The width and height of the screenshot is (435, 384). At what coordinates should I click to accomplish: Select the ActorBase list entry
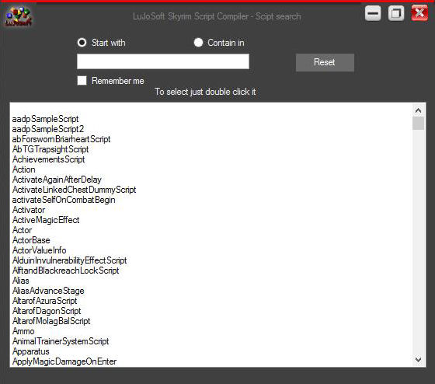[31, 240]
